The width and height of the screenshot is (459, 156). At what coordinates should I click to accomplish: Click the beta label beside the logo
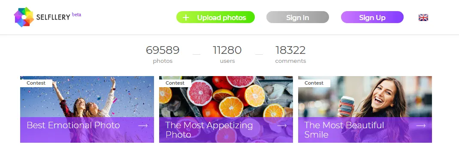tap(76, 14)
